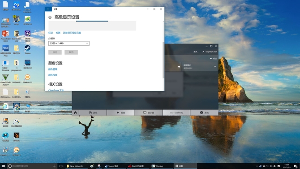Screen dimensions: 300x169
Task: Switch to the Eyefinity tab
Action: (x=176, y=113)
